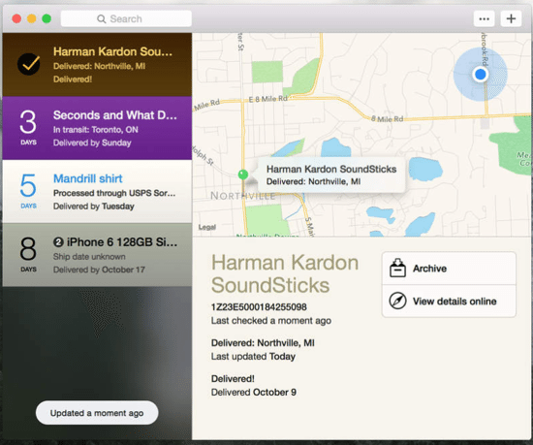Click the 5 days countdown number
Viewport: 533px width, 445px height.
[x=28, y=185]
